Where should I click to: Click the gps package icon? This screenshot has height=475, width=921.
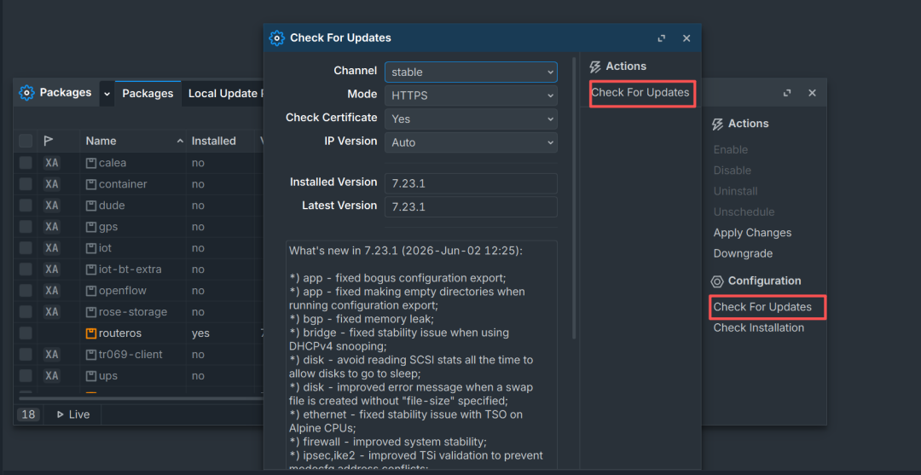click(x=91, y=227)
